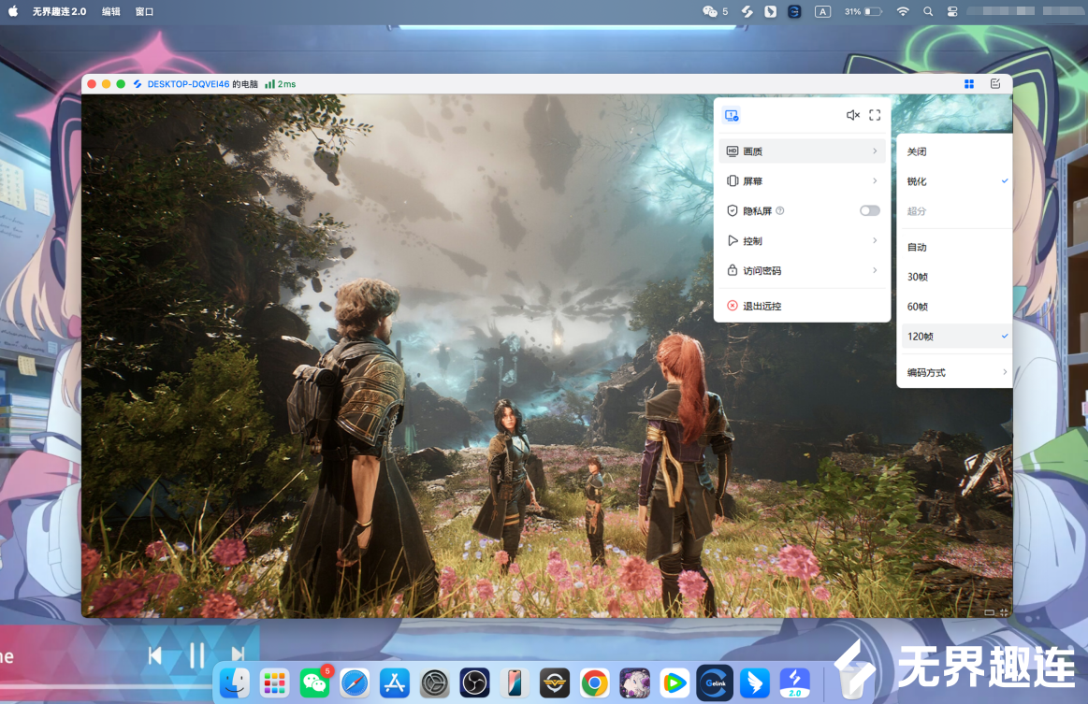
Task: Click the input method A icon
Action: click(822, 11)
